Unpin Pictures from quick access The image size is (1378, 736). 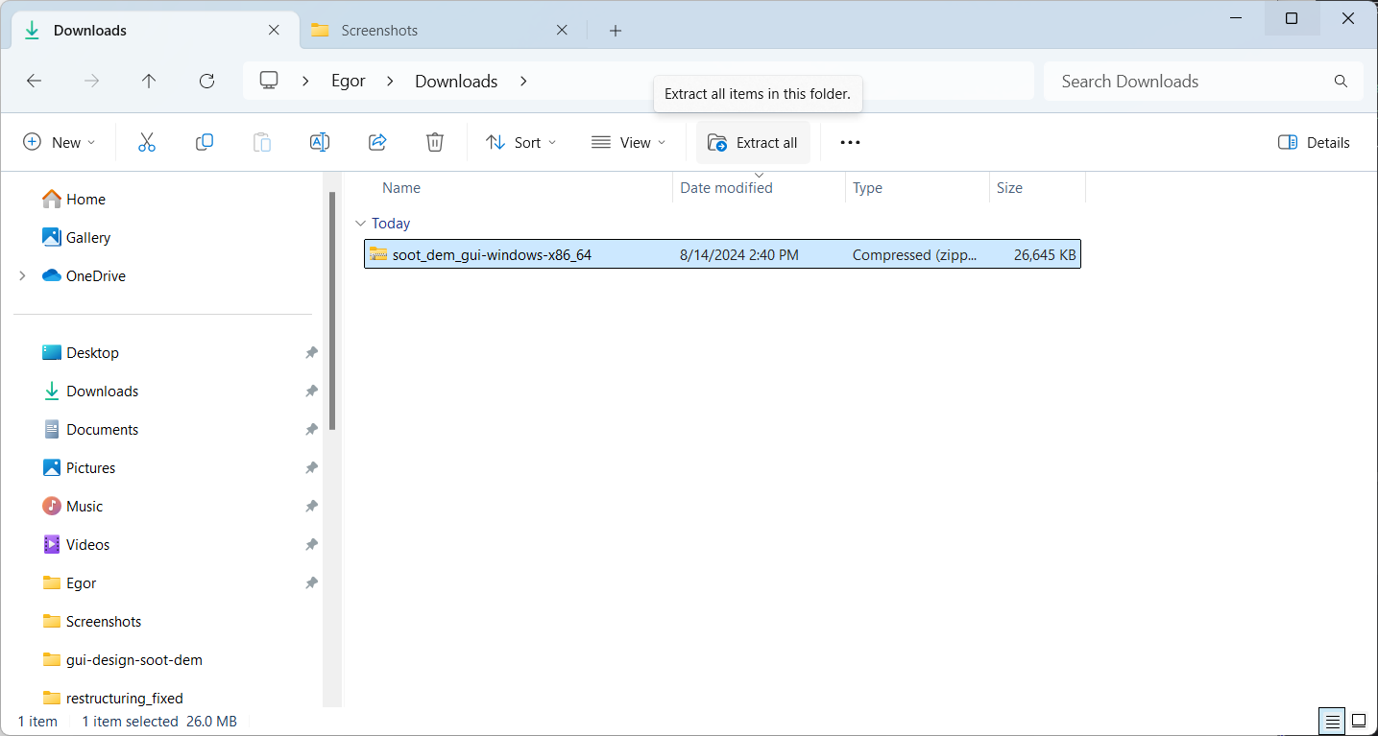click(x=311, y=468)
